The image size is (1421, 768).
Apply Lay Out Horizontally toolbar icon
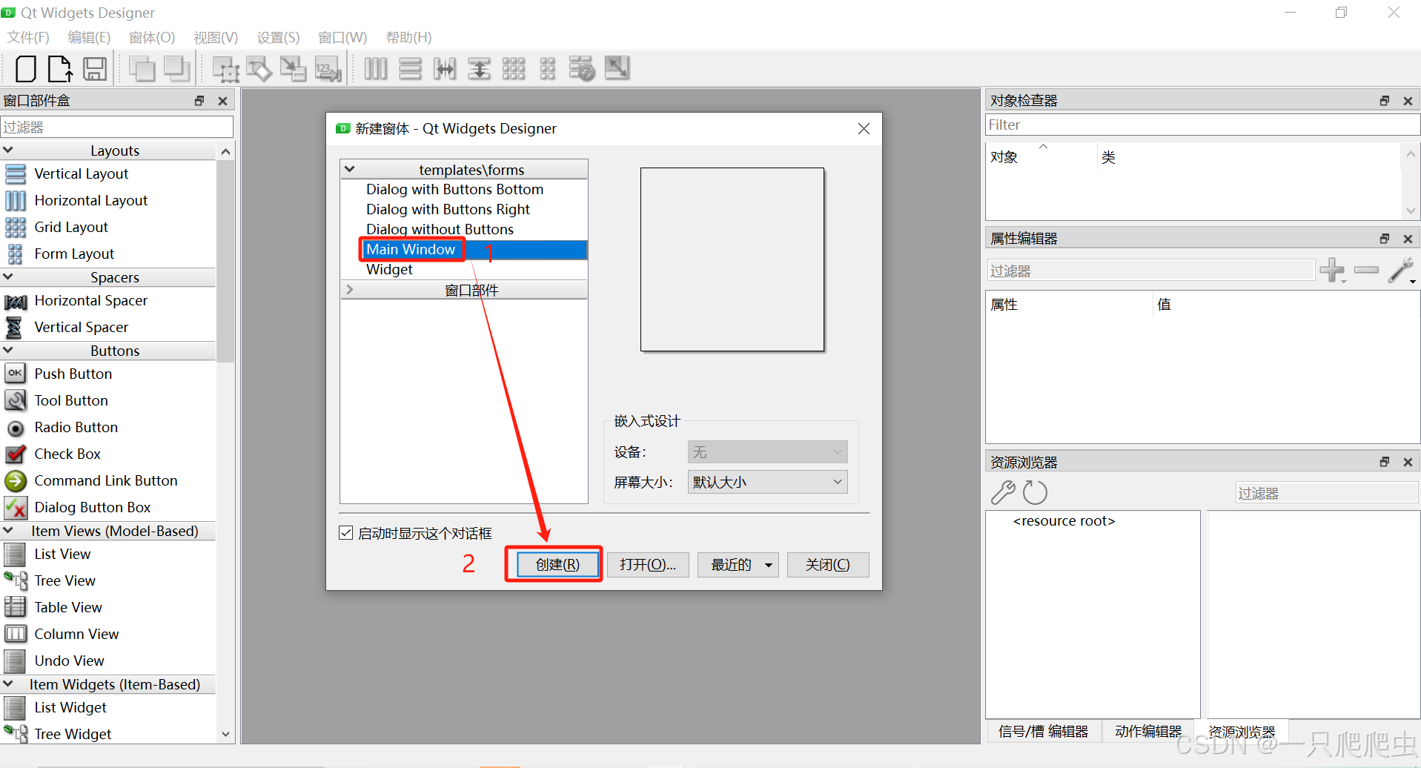376,69
